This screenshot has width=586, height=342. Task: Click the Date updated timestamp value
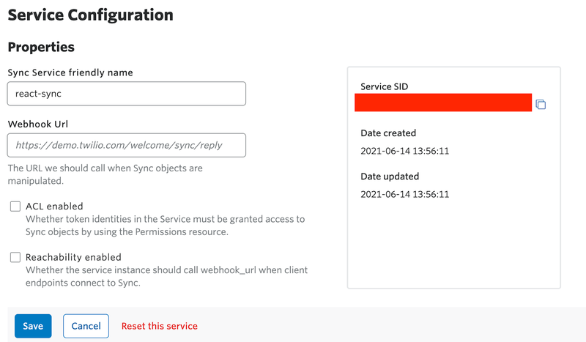click(x=404, y=194)
